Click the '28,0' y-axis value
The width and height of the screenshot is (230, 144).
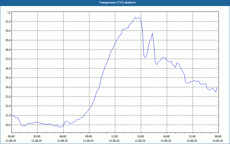8,50
